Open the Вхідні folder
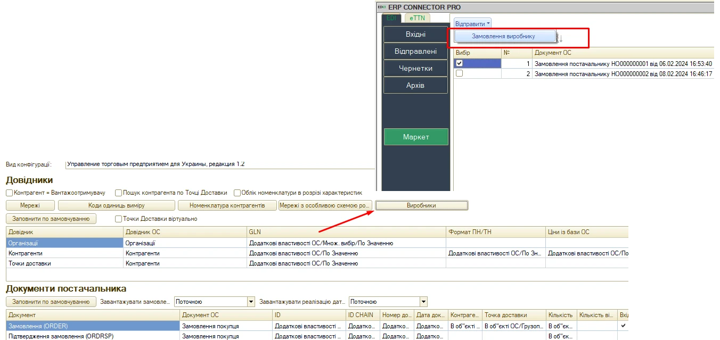The image size is (720, 340). pos(415,35)
